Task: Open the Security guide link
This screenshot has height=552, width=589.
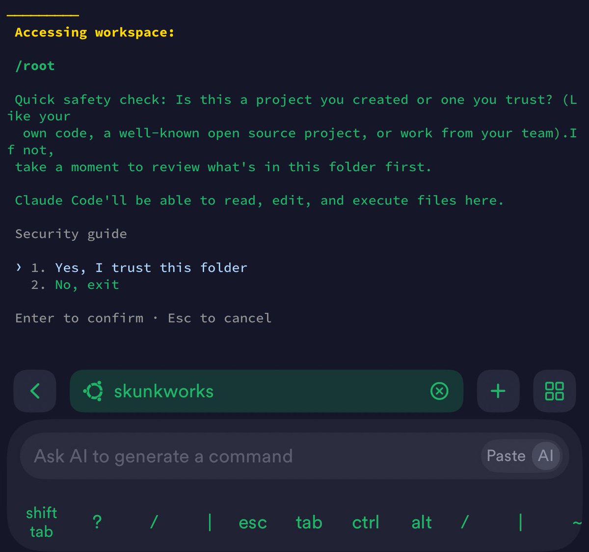Action: [71, 234]
